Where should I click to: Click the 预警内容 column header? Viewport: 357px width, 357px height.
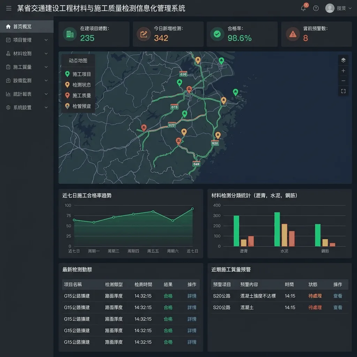(249, 284)
